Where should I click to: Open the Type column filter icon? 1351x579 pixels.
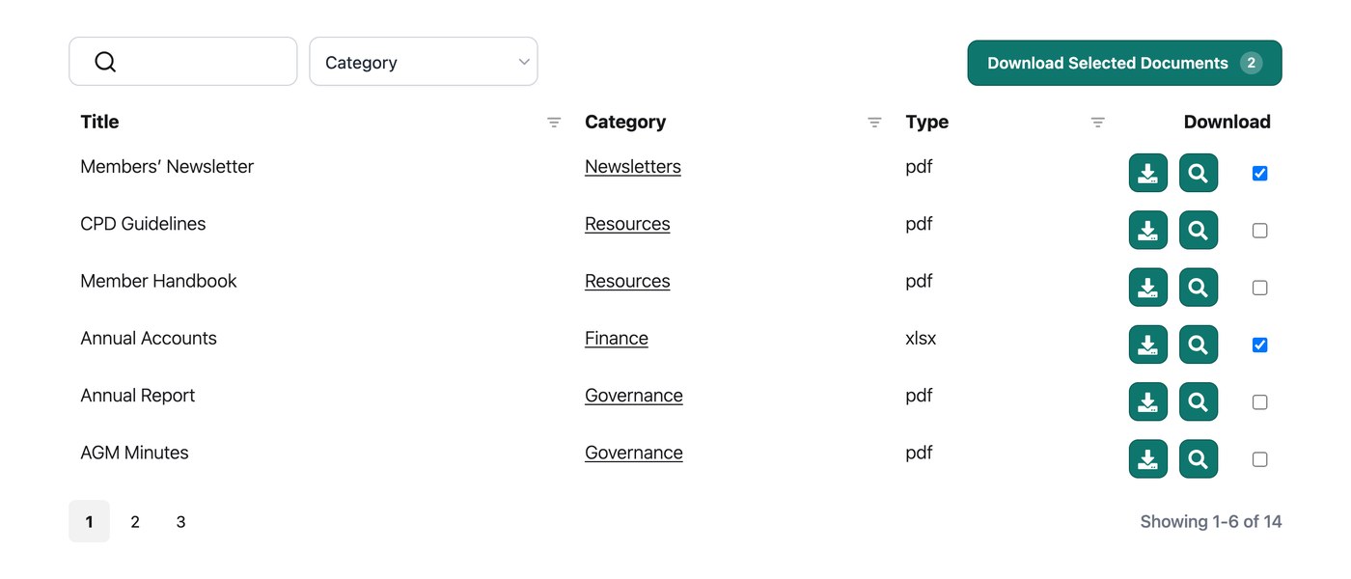tap(1097, 123)
